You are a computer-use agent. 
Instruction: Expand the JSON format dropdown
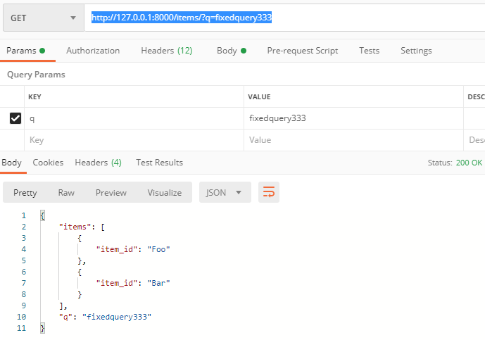pos(225,192)
